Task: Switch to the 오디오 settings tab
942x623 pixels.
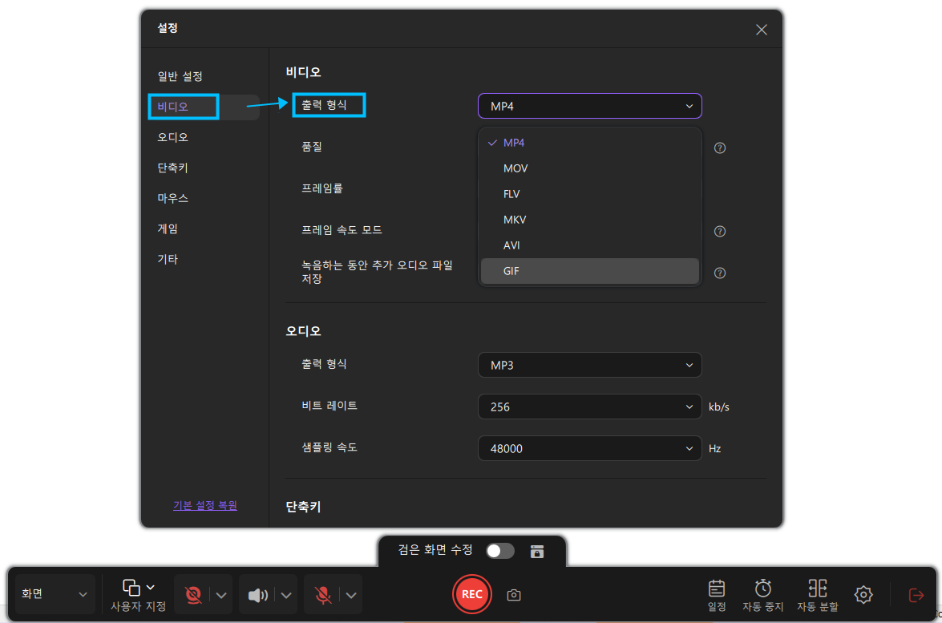Action: coord(173,137)
